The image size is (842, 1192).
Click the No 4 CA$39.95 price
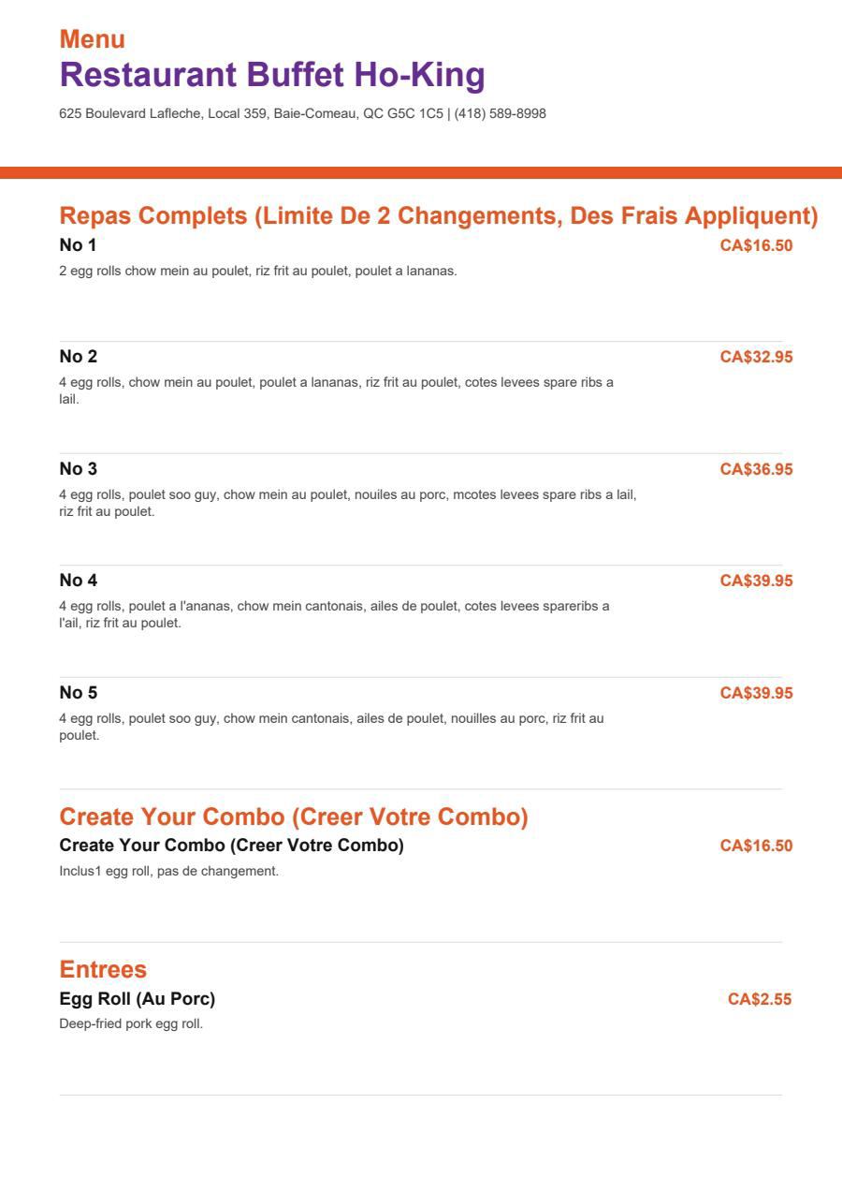coord(756,581)
